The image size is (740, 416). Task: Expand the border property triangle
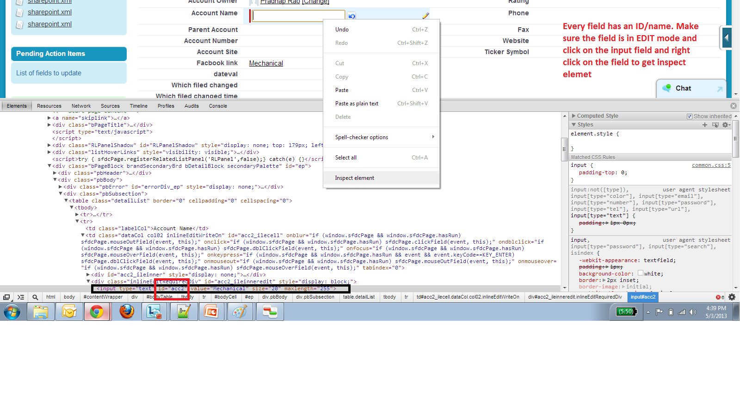pyautogui.click(x=604, y=280)
